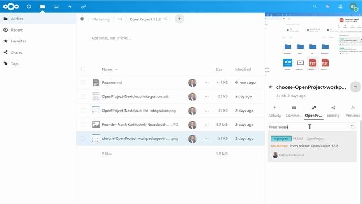Screen dimensions: 362x204
Task: Open the user avatar menu
Action: pos(353,6)
